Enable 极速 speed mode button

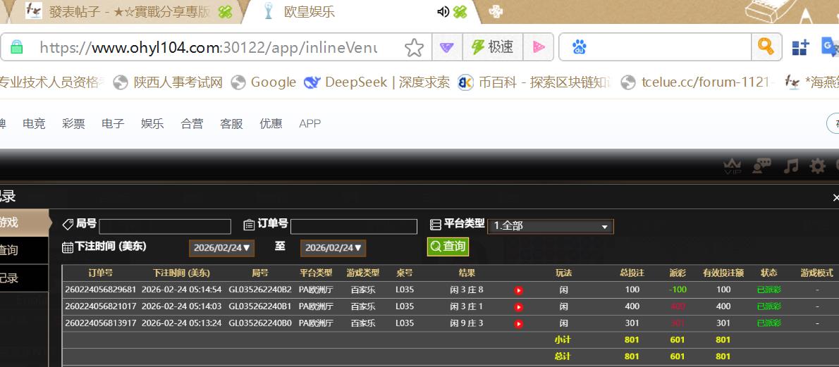click(493, 48)
